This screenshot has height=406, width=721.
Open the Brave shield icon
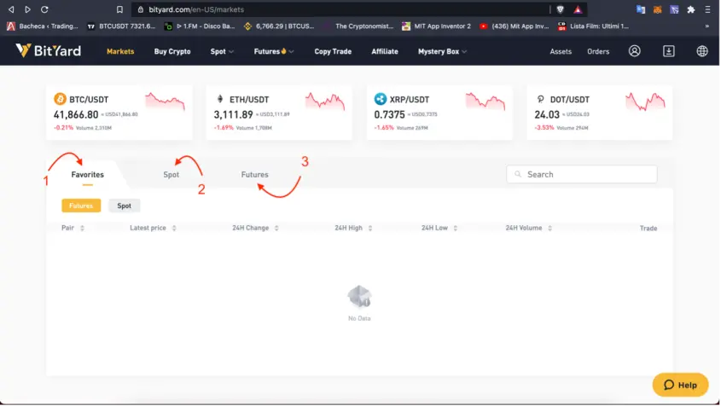tap(560, 9)
